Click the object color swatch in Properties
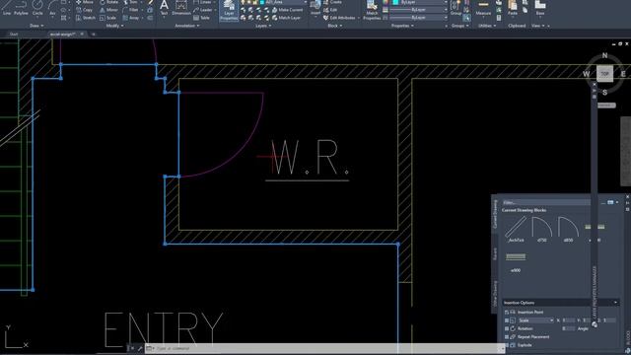This screenshot has height=355, width=631. pyautogui.click(x=395, y=2)
